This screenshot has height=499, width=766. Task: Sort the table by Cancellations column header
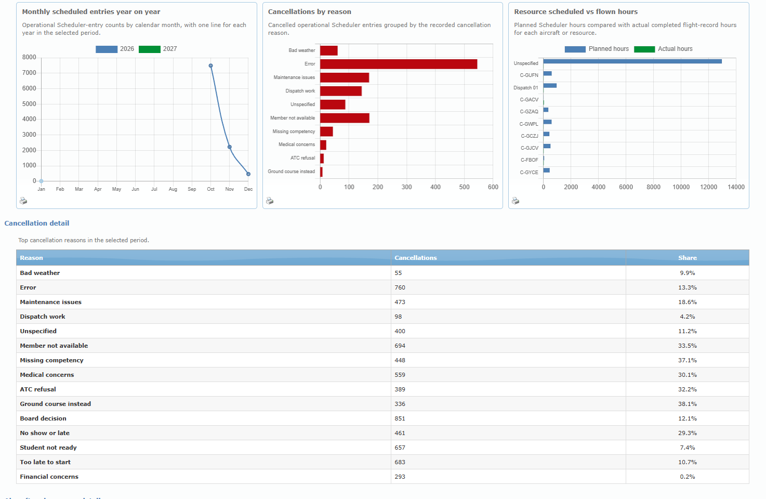(x=508, y=258)
